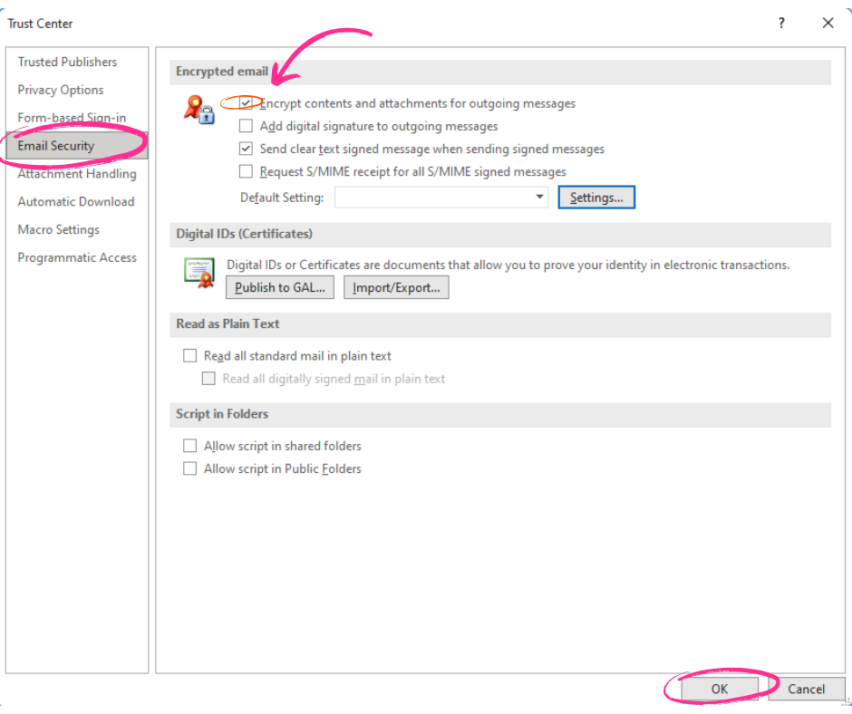
Task: Uncheck send clear text signed message option
Action: click(245, 149)
